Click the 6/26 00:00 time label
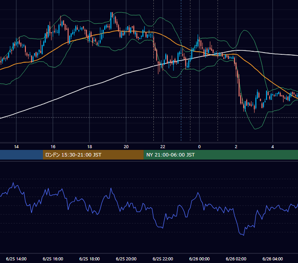Viewport: 298px width, 263px height. click(x=199, y=259)
